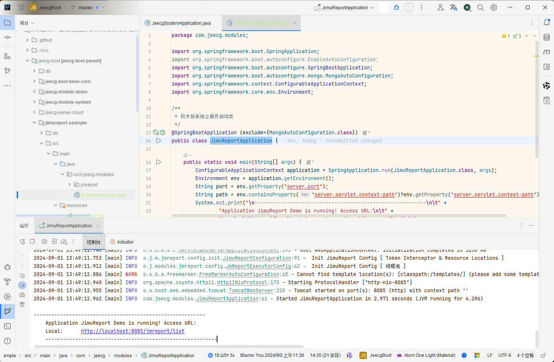This screenshot has height=362, width=554.
Task: Stop the running process in Run toolbar
Action: point(32,241)
